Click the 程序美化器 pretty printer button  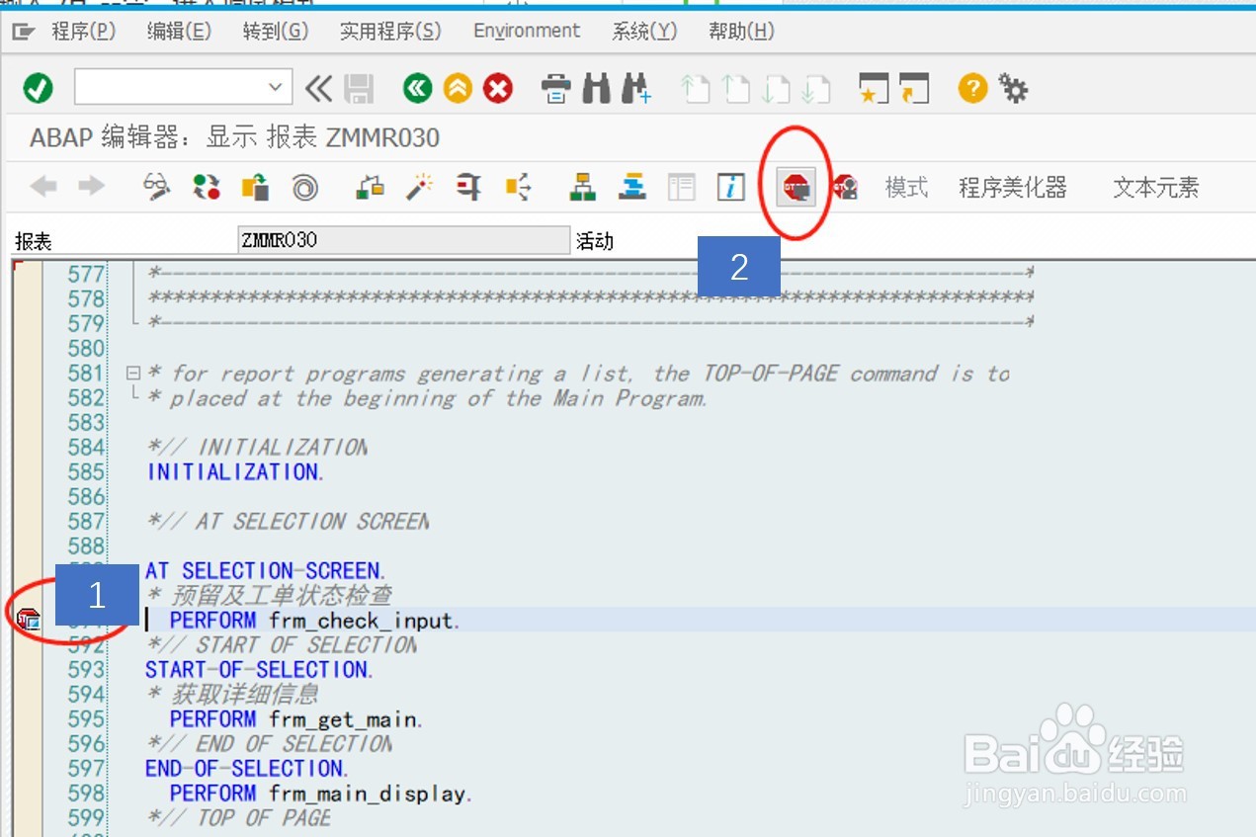(1012, 186)
